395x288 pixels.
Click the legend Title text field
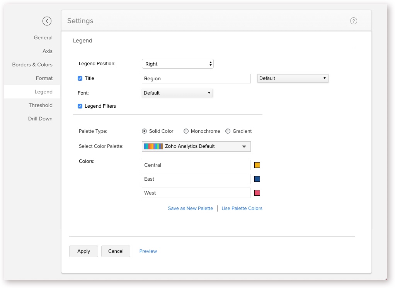point(196,79)
